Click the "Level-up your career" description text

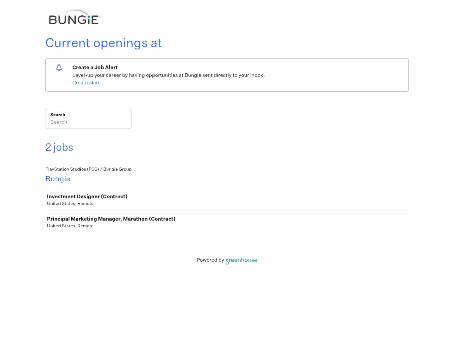click(x=168, y=75)
